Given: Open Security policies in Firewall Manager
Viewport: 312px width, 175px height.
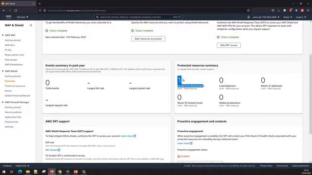Looking at the screenshot, I should 13,112.
